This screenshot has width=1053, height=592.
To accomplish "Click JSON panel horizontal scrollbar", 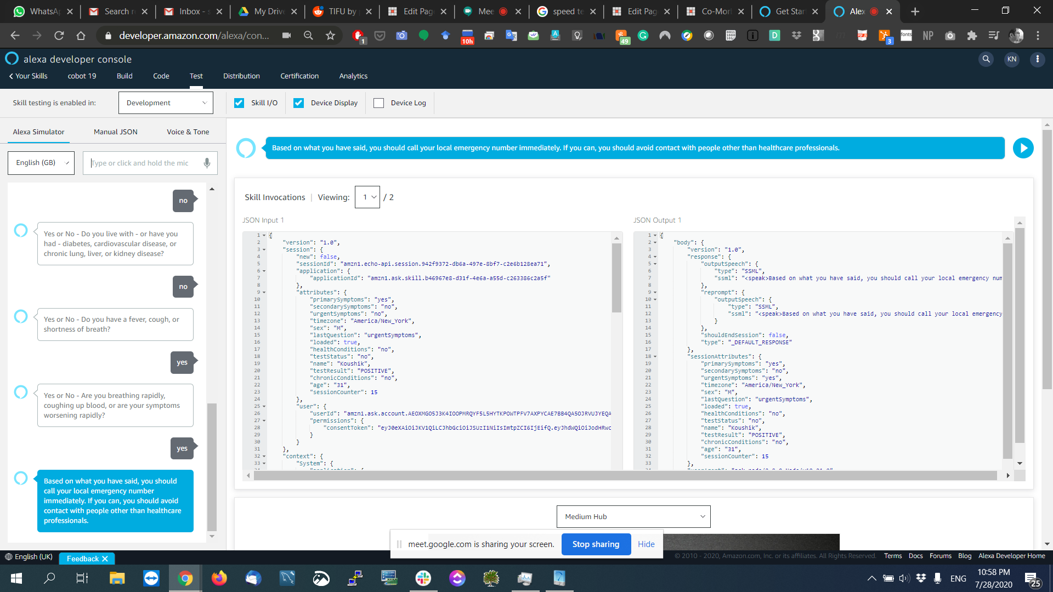I will [x=625, y=476].
